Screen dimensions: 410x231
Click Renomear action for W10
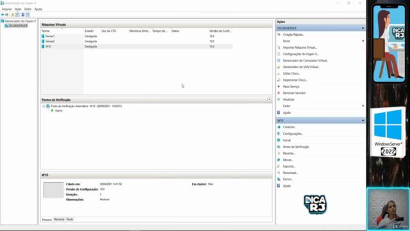[290, 173]
